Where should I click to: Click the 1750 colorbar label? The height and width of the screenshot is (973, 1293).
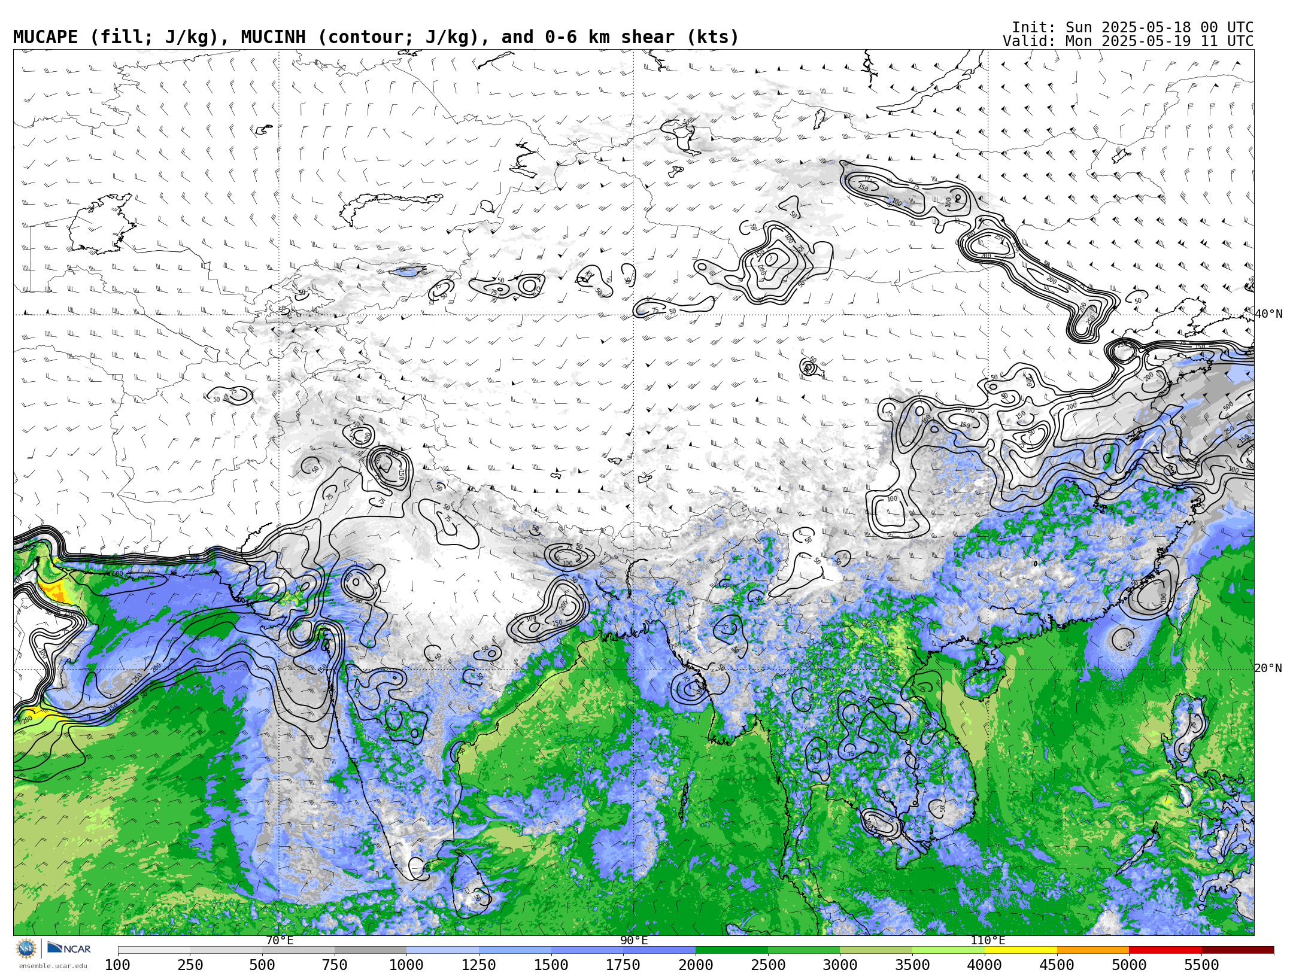(623, 965)
